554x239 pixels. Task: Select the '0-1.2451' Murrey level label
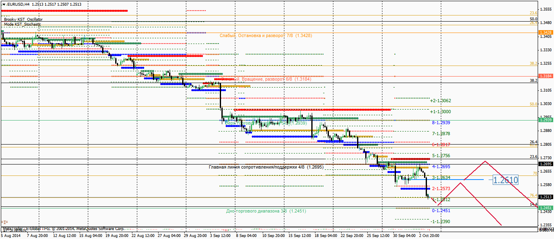click(x=441, y=210)
